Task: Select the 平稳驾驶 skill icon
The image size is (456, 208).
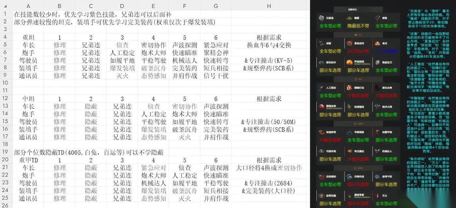Action: [349, 132]
